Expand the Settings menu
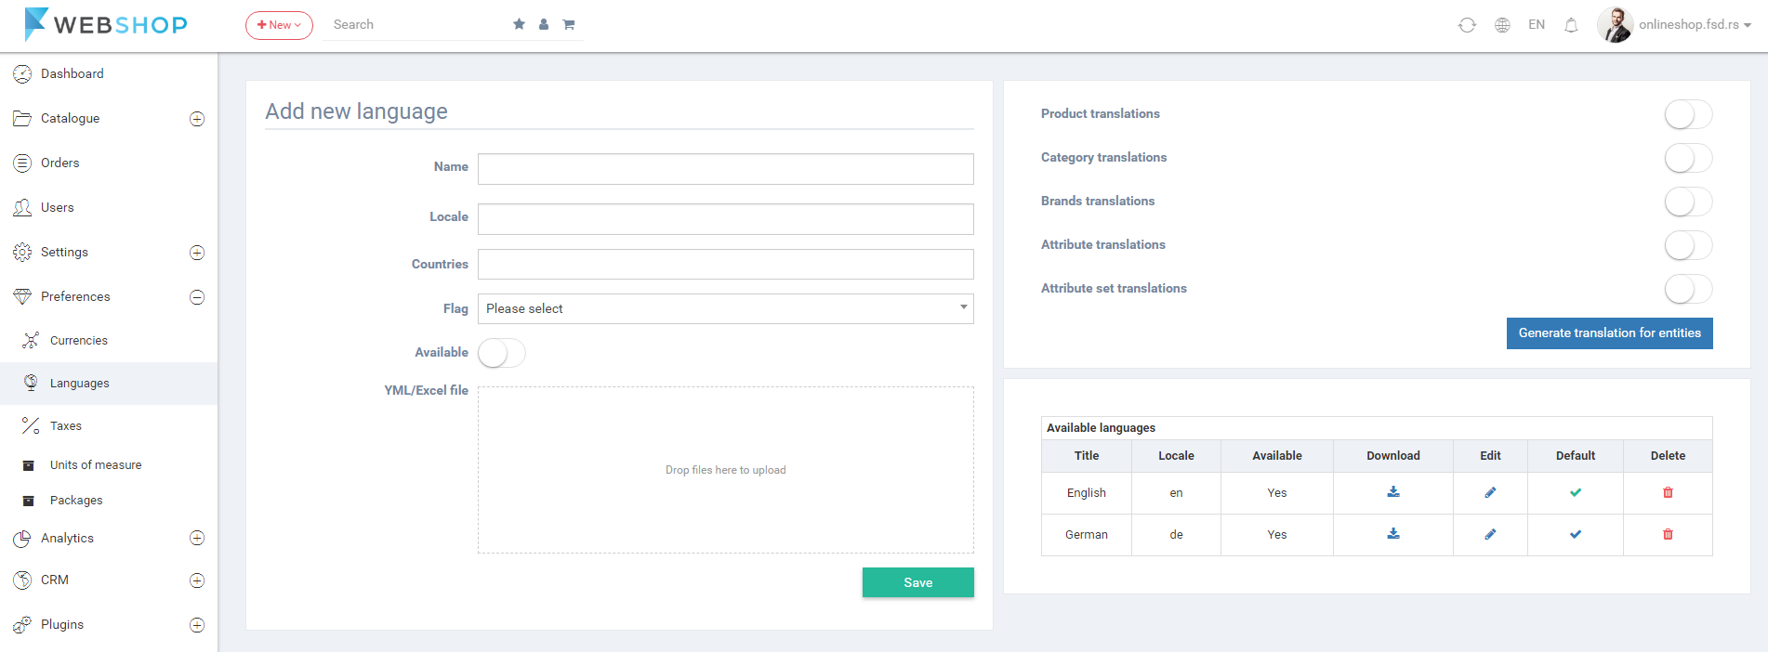Image resolution: width=1768 pixels, height=652 pixels. click(x=197, y=253)
